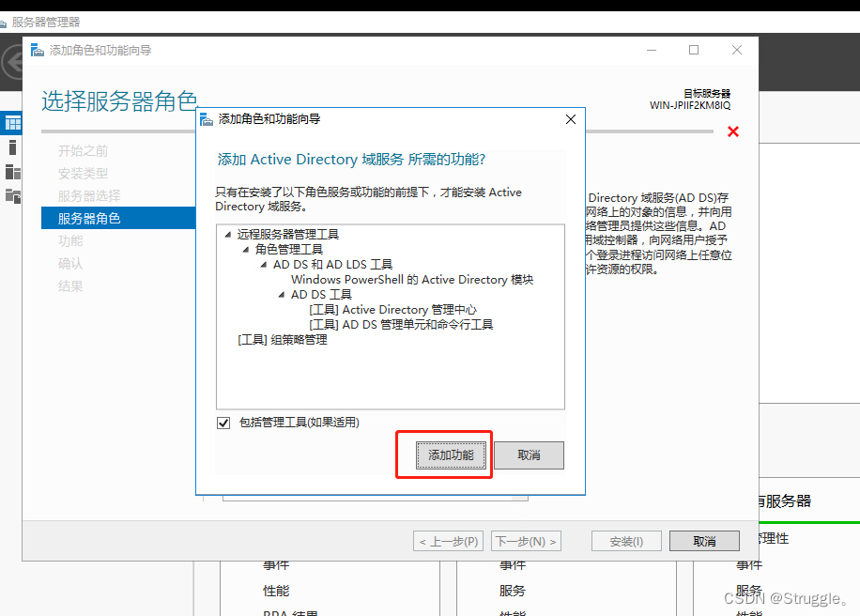
Task: Select Windows PowerShell 的 Active Directory 模块 row
Action: tap(412, 280)
